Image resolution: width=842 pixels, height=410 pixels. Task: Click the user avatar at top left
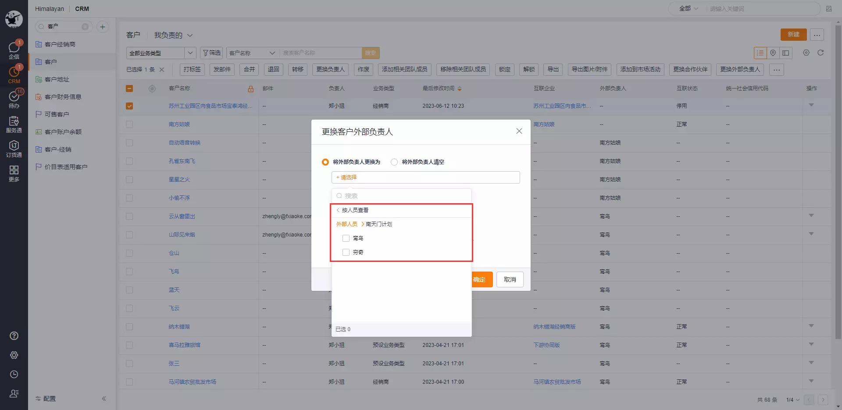14,19
